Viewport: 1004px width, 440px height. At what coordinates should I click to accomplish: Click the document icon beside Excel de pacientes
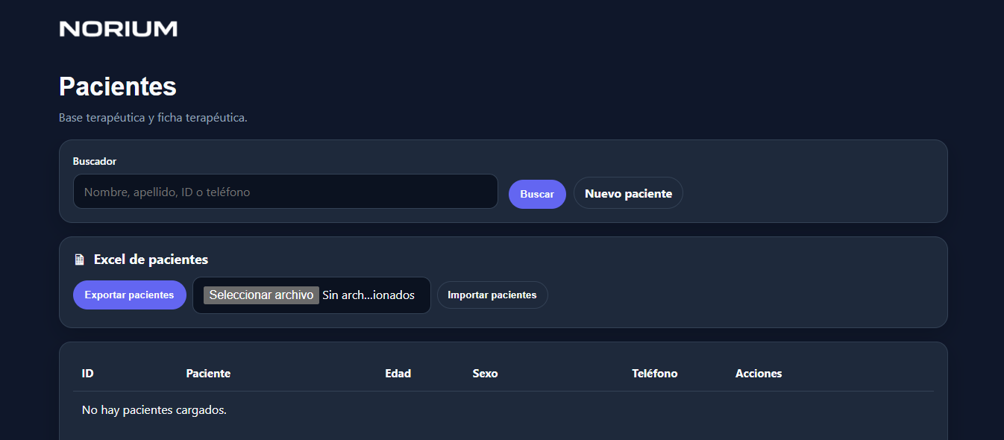(79, 260)
